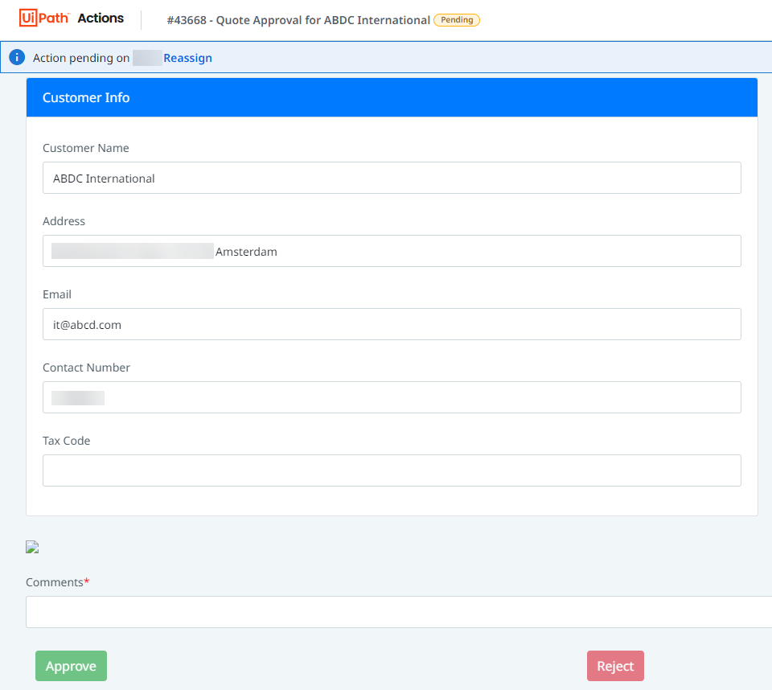Click the broken image placeholder icon
The image size is (772, 690).
point(32,548)
